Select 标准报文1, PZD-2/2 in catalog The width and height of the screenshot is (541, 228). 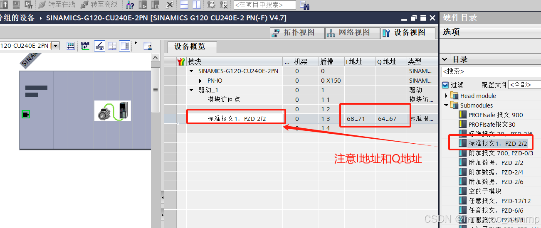tap(493, 143)
